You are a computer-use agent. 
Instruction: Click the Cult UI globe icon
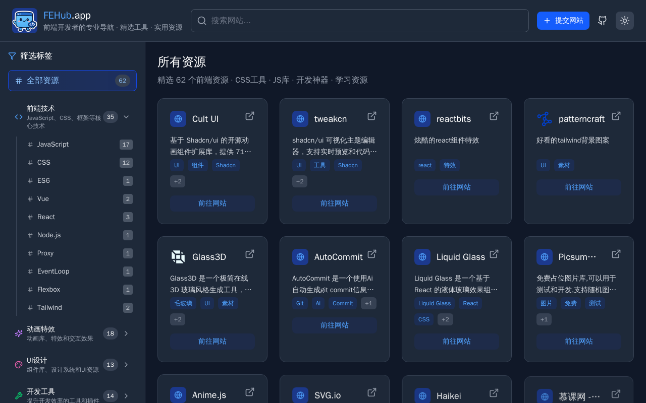(178, 119)
